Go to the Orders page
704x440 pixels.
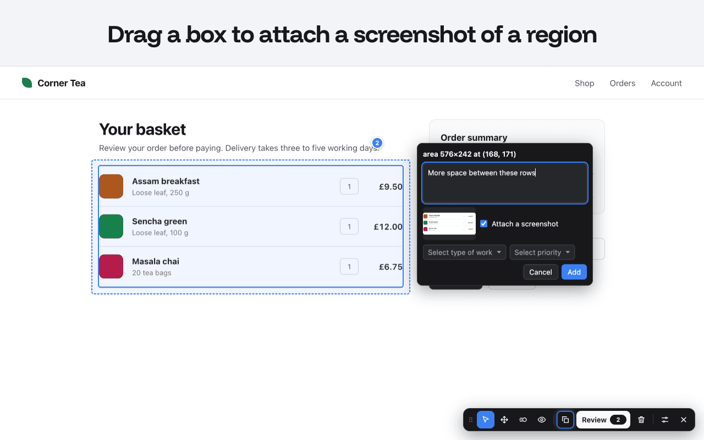623,83
